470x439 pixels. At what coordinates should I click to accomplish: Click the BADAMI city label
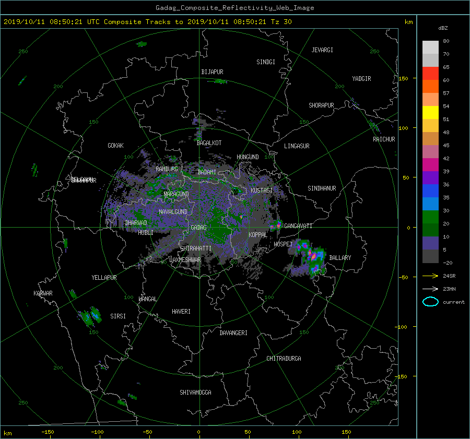click(207, 172)
